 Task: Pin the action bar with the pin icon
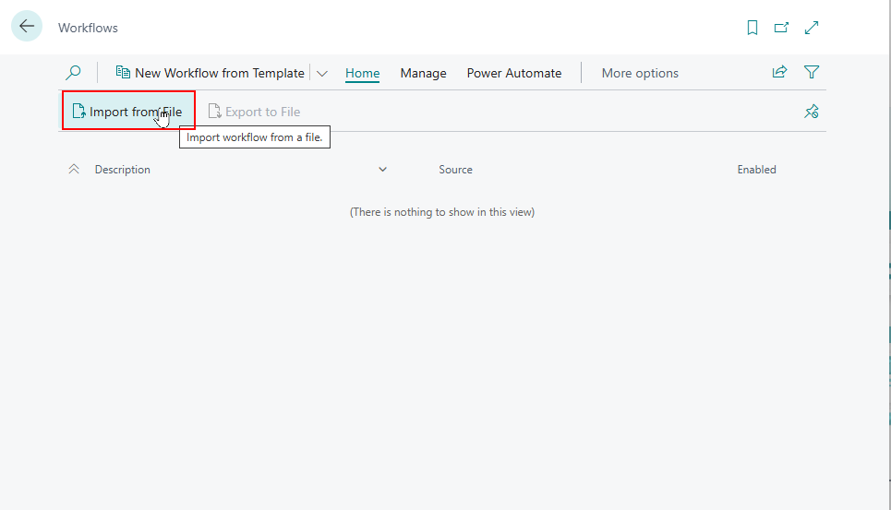point(812,112)
